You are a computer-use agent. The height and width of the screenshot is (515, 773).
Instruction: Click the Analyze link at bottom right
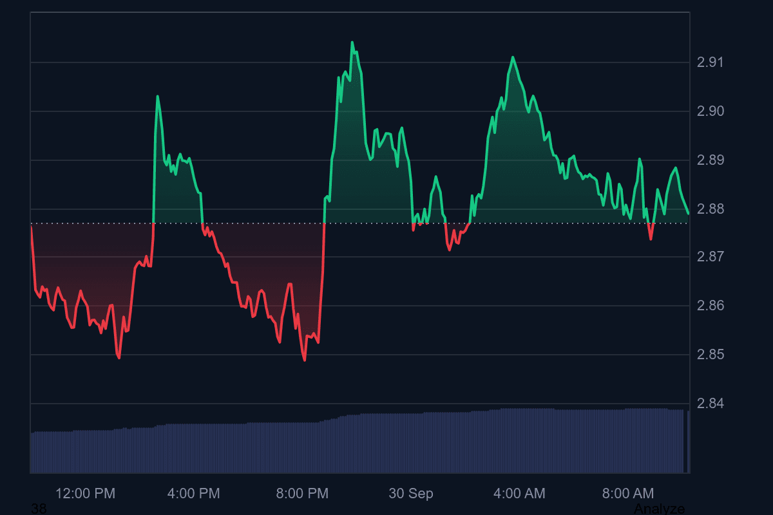point(659,509)
